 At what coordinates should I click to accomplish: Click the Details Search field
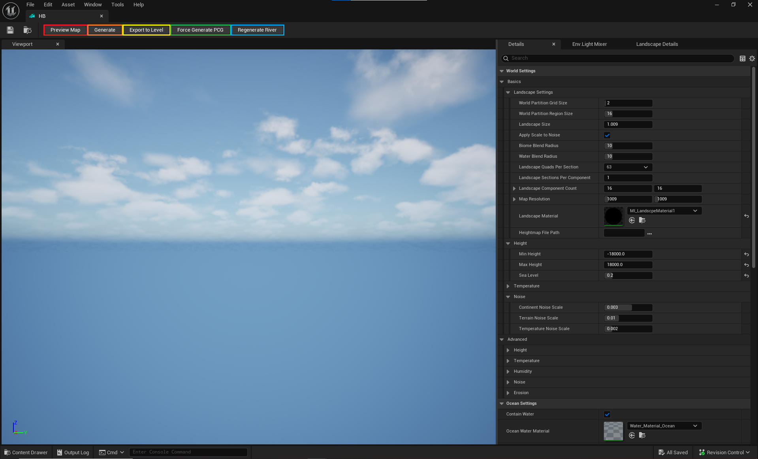618,59
